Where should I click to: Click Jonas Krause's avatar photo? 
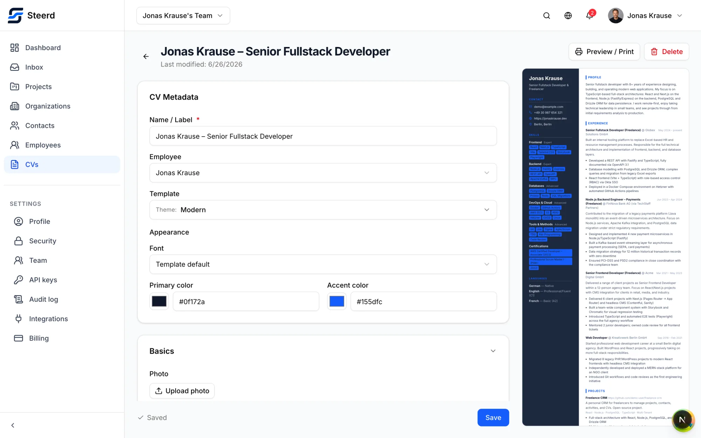pyautogui.click(x=615, y=16)
